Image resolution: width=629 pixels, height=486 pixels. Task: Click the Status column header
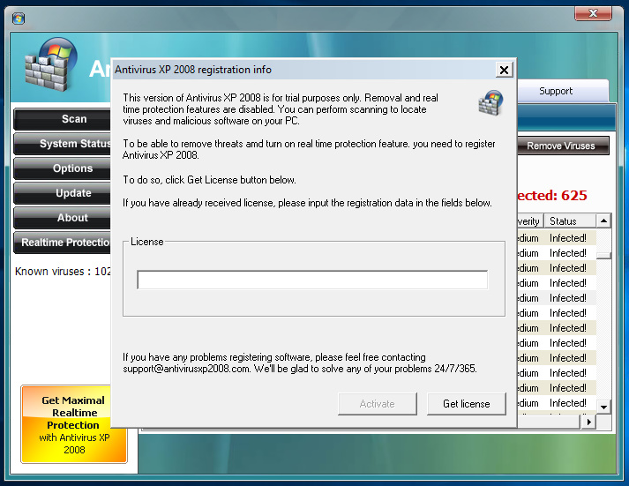(x=569, y=221)
